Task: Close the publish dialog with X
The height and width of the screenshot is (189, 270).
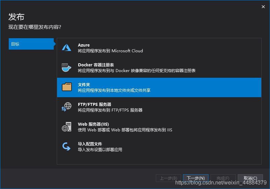Action: click(x=263, y=7)
